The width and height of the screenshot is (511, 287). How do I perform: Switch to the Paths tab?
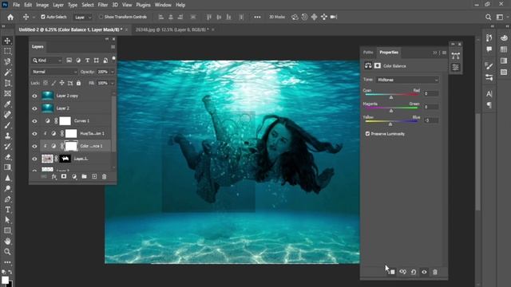point(368,53)
